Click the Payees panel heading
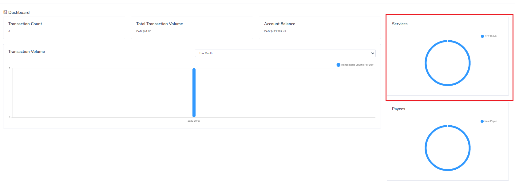 pyautogui.click(x=398, y=109)
